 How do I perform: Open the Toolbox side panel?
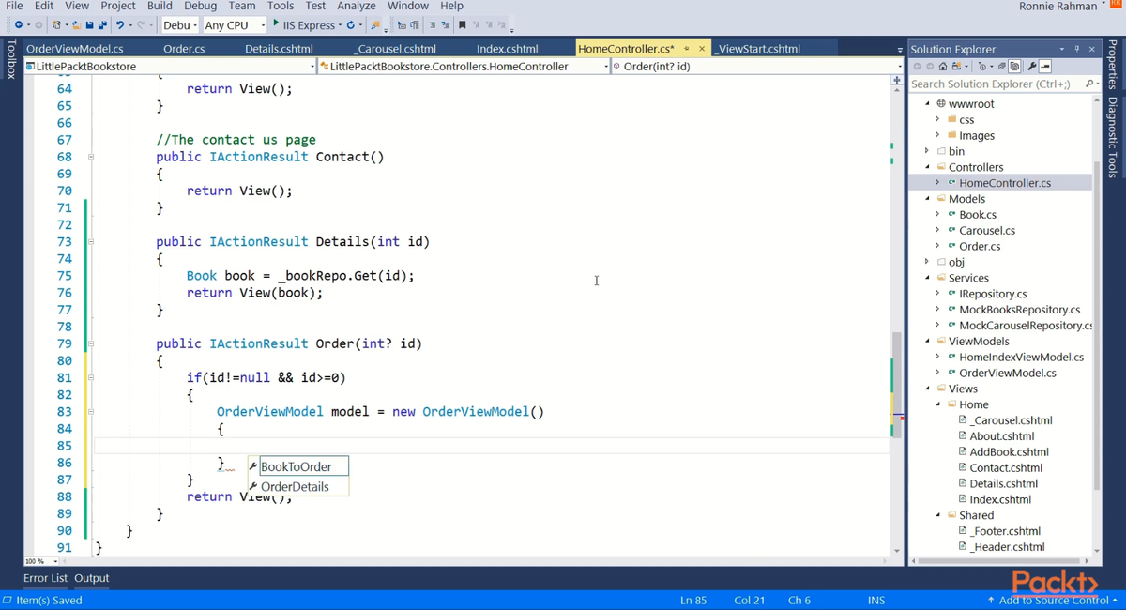[x=10, y=58]
